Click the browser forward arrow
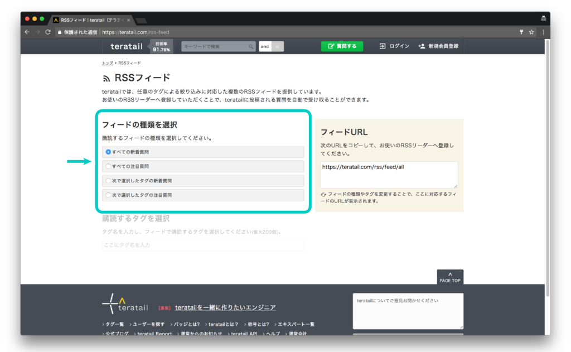This screenshot has height=352, width=571. [x=37, y=32]
